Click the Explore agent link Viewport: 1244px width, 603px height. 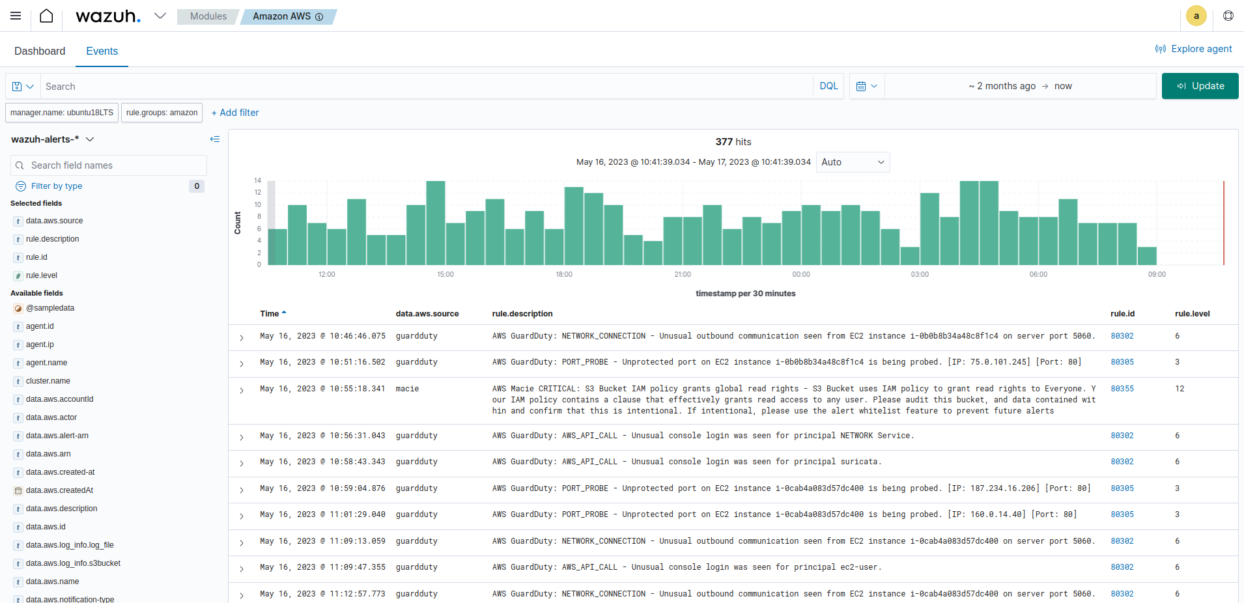(1194, 49)
